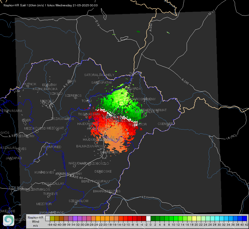249x229 pixels.
Task: Click the 'SZIKSZÓ' city label
Action: point(56,94)
